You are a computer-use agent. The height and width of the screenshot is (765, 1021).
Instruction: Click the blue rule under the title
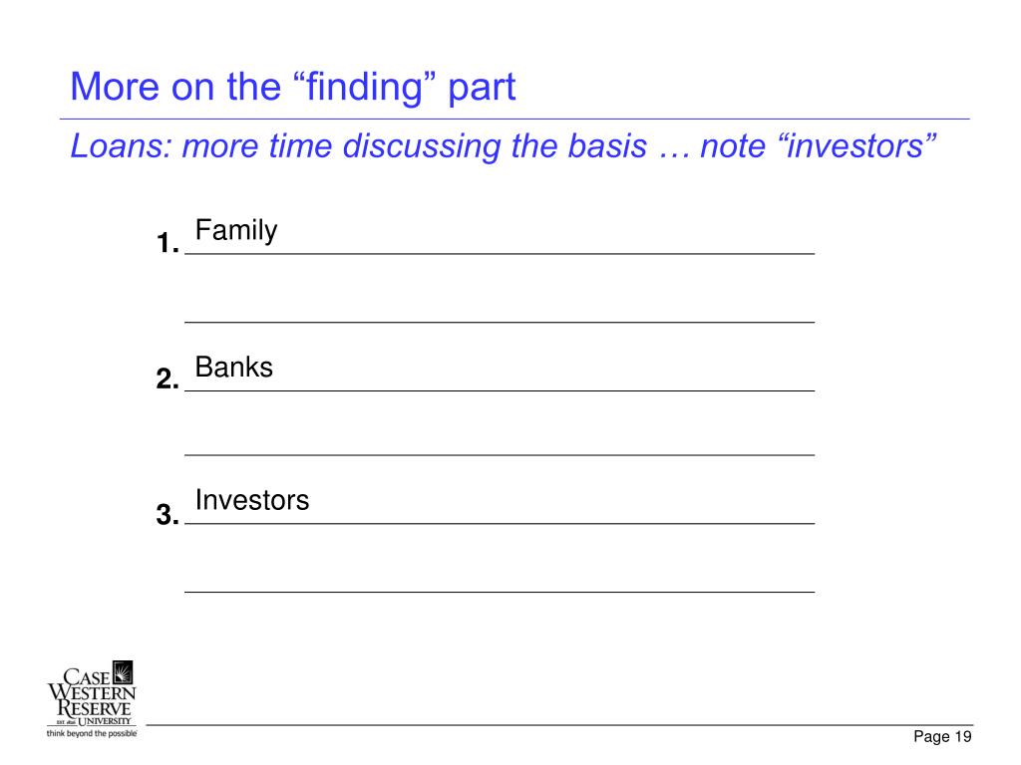tap(514, 120)
